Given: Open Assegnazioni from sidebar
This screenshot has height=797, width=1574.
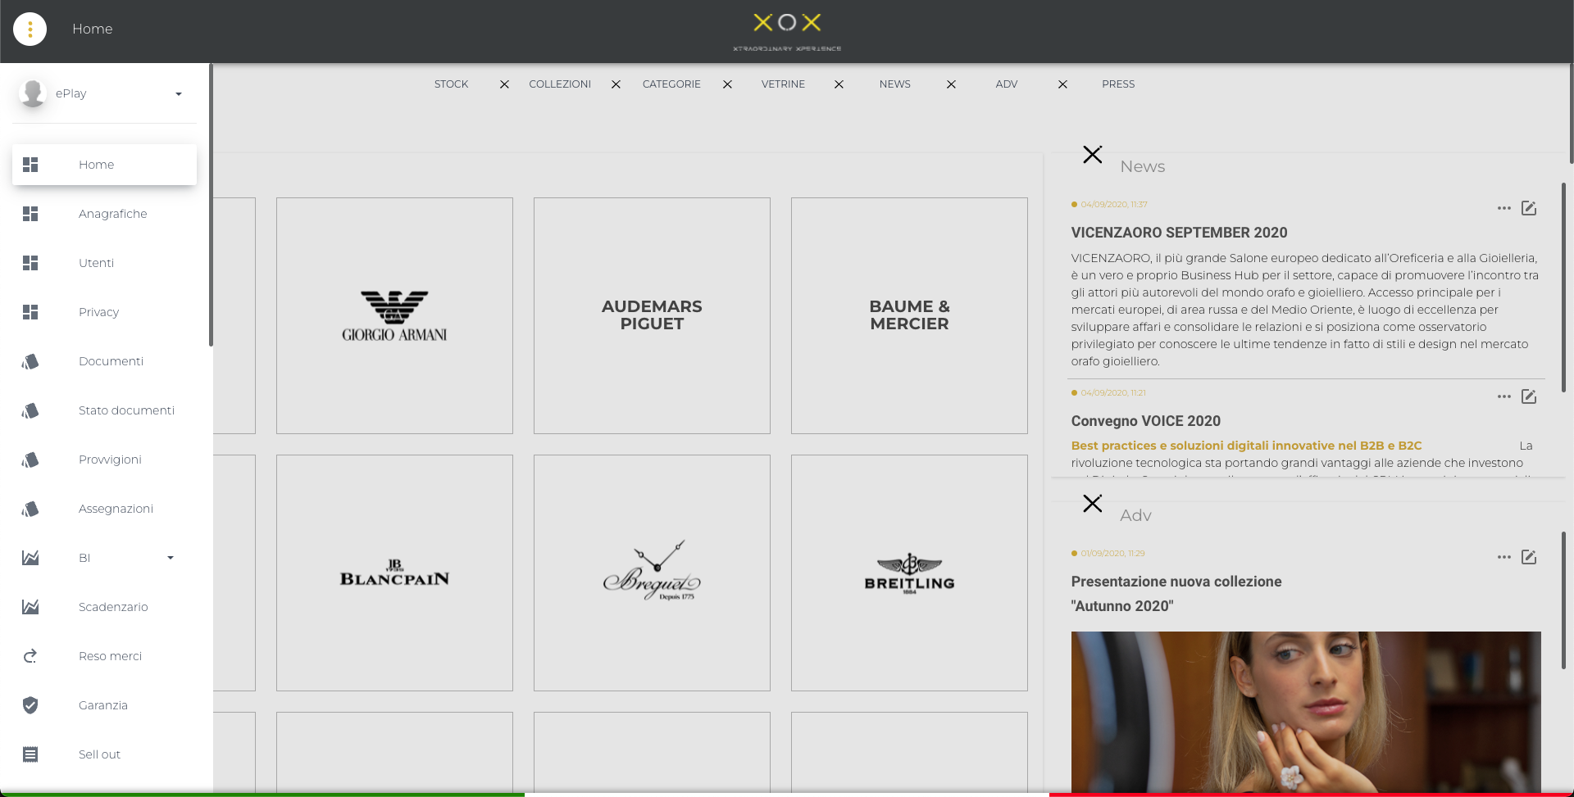Looking at the screenshot, I should pos(104,509).
